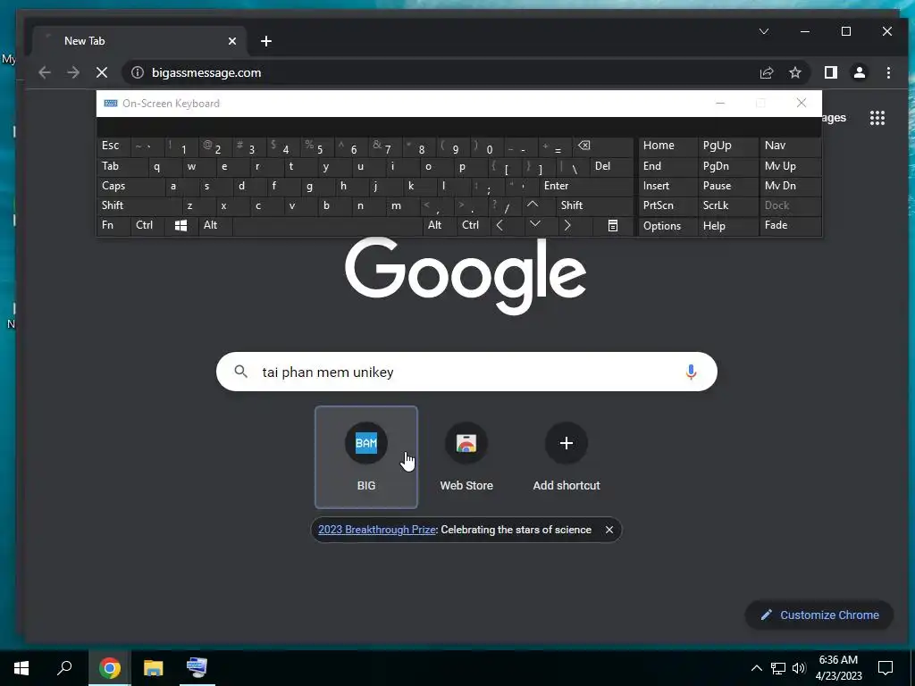The height and width of the screenshot is (686, 915).
Task: Open Chrome side panel
Action: pyautogui.click(x=830, y=72)
